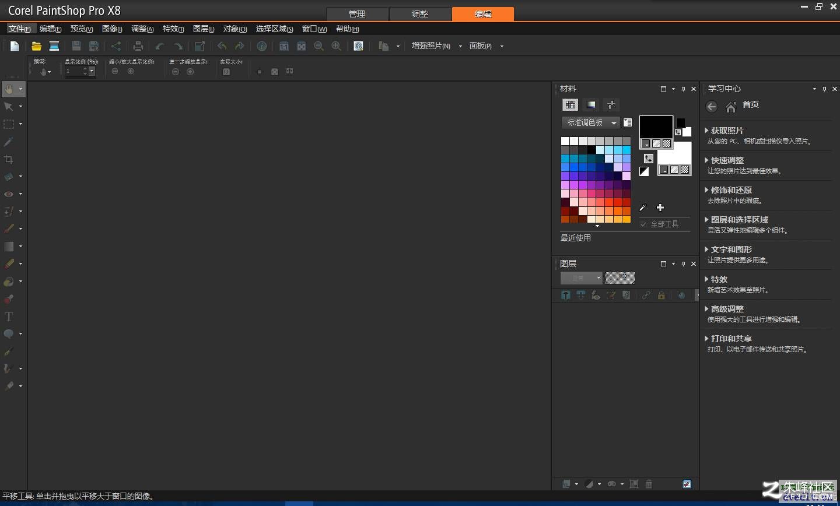Open the 面板 dropdown

pyautogui.click(x=502, y=46)
